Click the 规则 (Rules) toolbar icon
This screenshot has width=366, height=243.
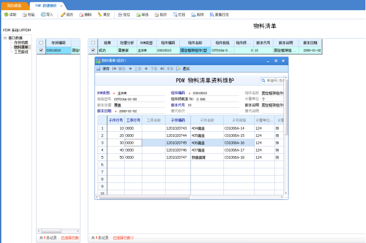193,15
